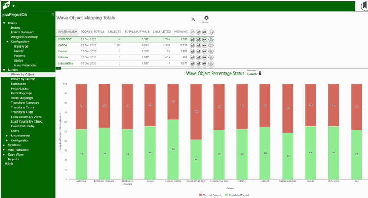Open Transform Errors page

pos(23,107)
